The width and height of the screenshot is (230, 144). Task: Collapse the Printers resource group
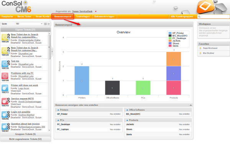(x=58, y=110)
